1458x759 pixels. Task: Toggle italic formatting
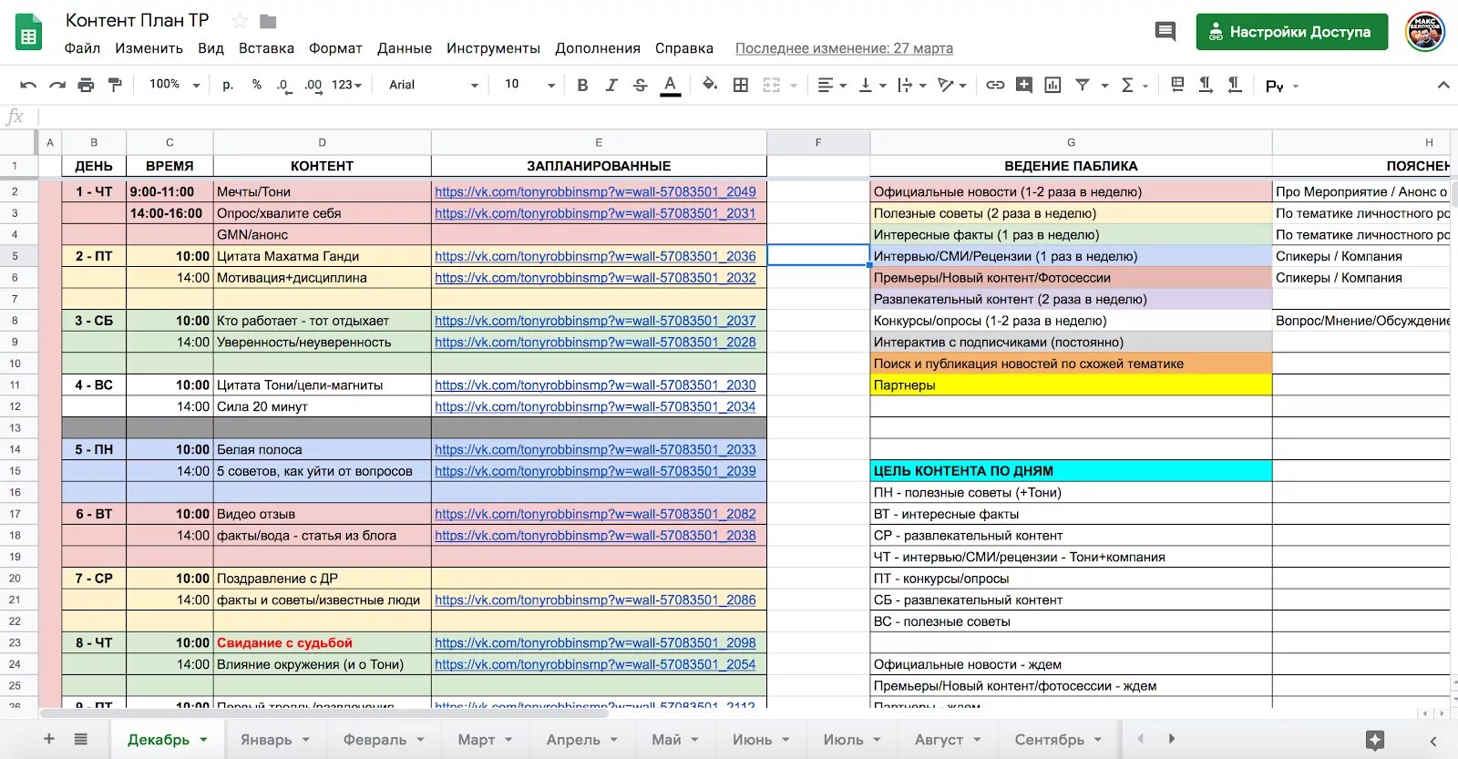[x=611, y=85]
